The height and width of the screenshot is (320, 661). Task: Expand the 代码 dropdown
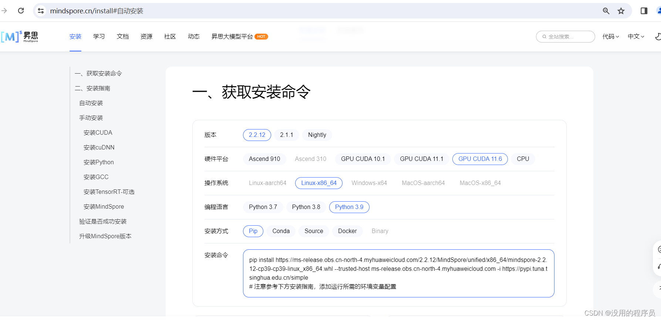611,37
